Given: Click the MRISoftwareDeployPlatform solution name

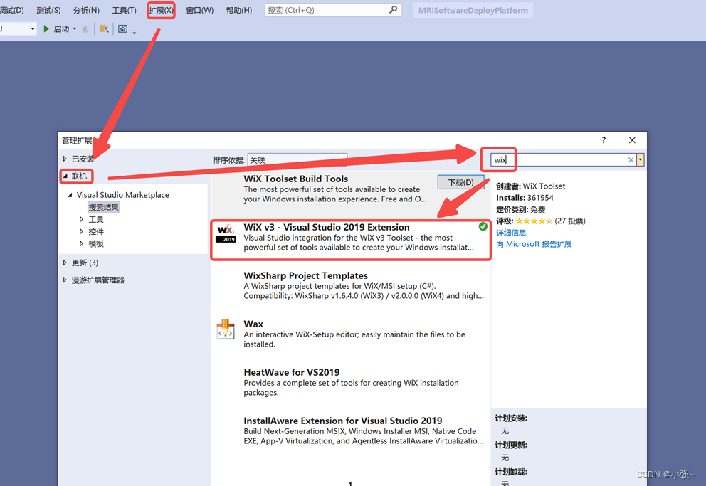Looking at the screenshot, I should point(473,10).
